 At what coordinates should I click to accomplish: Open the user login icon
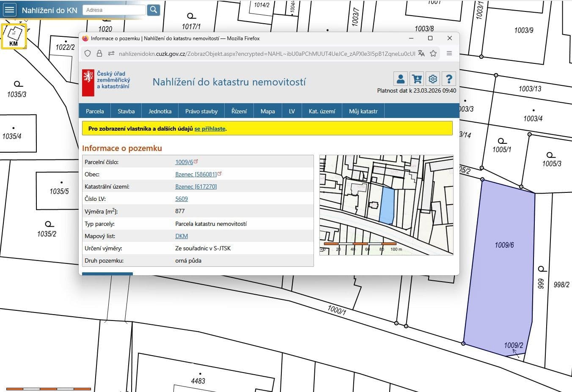(400, 78)
